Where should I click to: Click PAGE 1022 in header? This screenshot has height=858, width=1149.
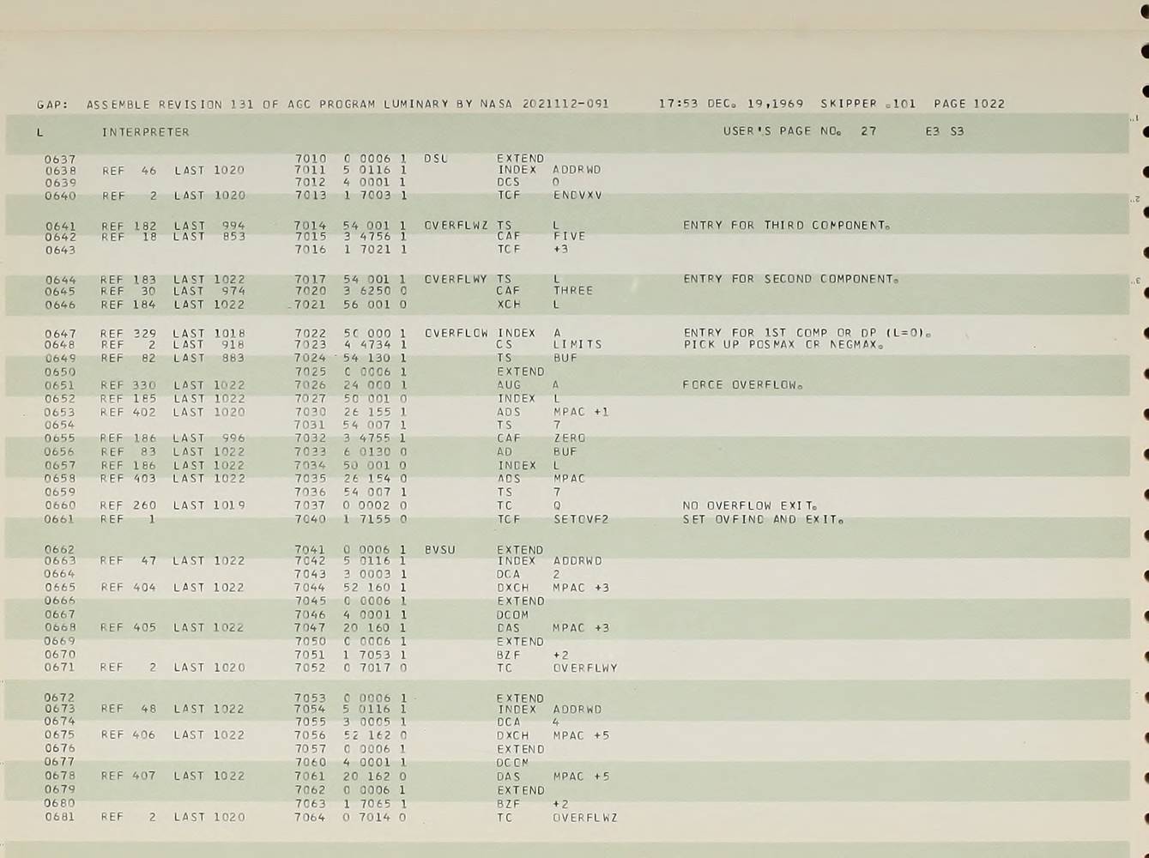(969, 104)
